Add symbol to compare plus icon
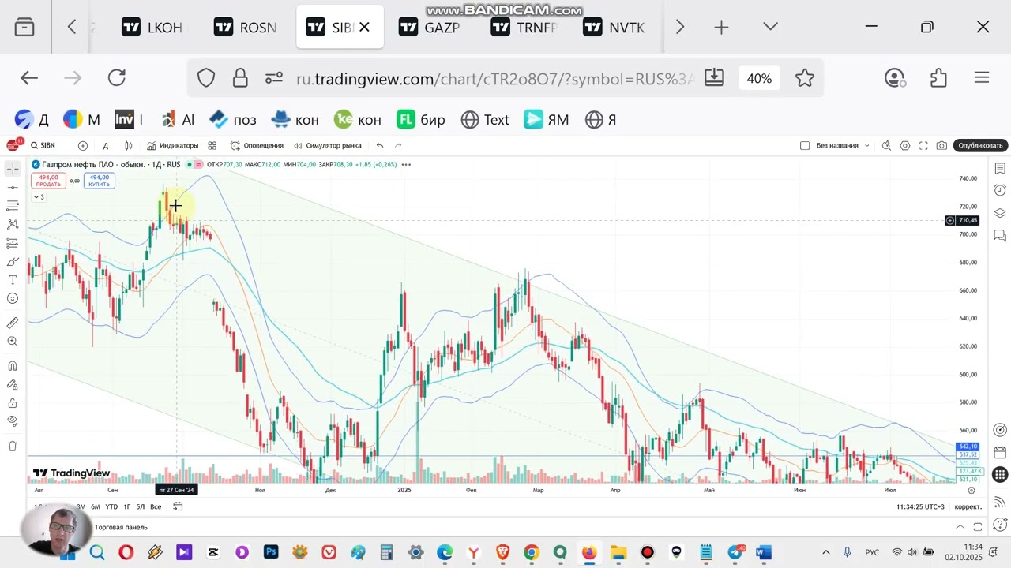The image size is (1011, 568). 83,145
